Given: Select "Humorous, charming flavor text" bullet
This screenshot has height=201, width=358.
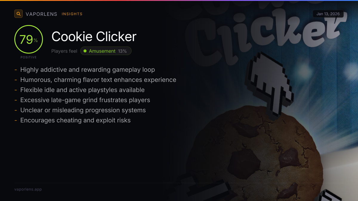Looking at the screenshot, I should pyautogui.click(x=98, y=80).
